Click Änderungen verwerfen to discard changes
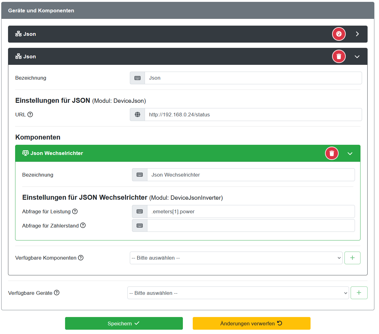This screenshot has width=379, height=334. 251,324
